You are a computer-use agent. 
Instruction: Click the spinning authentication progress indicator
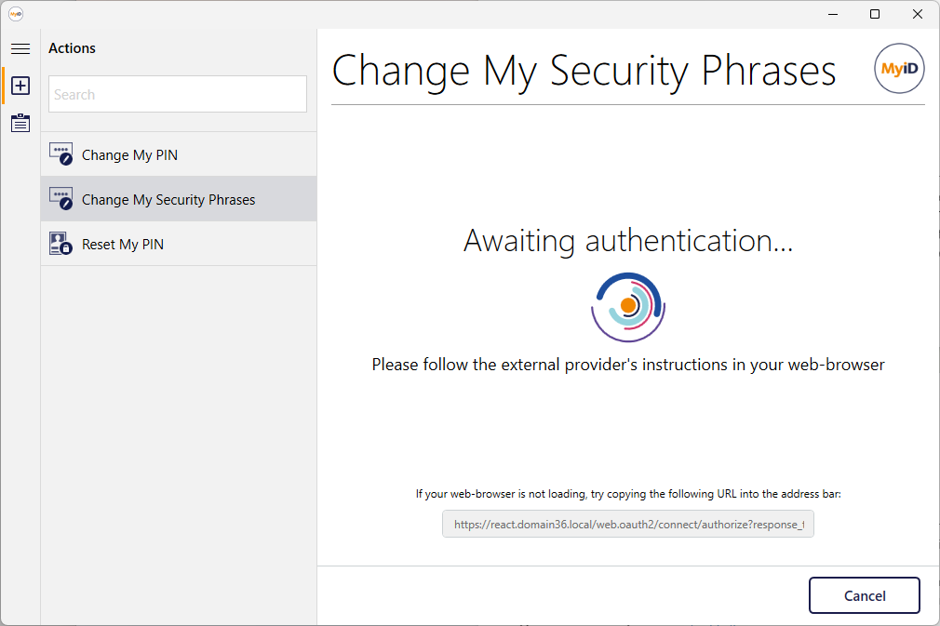tap(628, 307)
